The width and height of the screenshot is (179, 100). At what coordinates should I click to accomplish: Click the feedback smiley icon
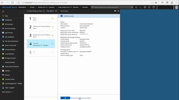[149, 7]
